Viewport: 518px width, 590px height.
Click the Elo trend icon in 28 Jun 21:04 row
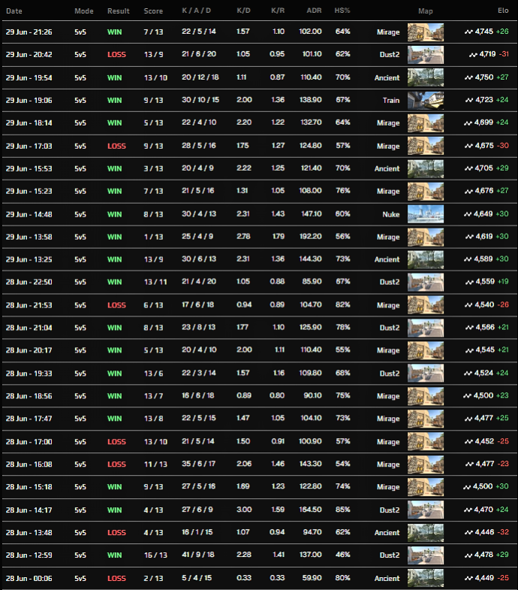(x=469, y=328)
